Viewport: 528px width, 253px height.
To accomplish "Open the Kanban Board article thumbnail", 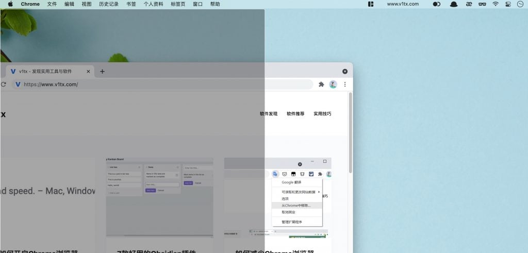I will pyautogui.click(x=160, y=197).
